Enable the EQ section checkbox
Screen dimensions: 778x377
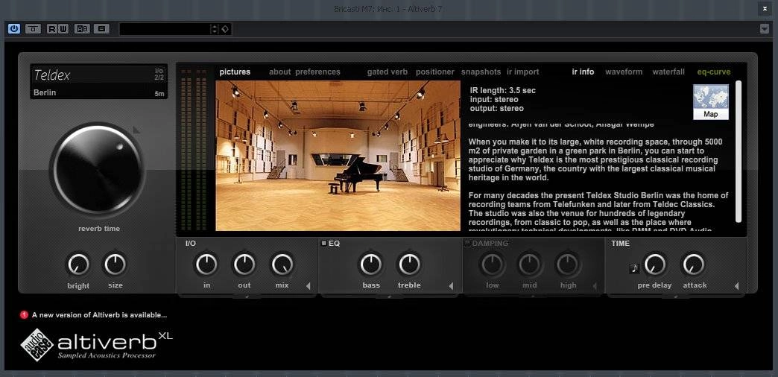pos(324,244)
